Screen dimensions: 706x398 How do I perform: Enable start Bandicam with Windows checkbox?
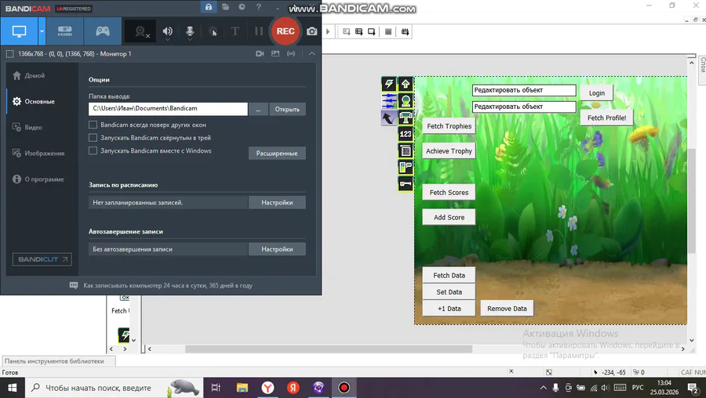(x=93, y=150)
